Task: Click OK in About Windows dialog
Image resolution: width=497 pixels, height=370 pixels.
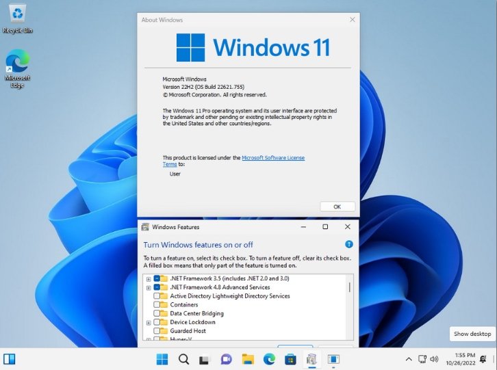Action: [337, 207]
